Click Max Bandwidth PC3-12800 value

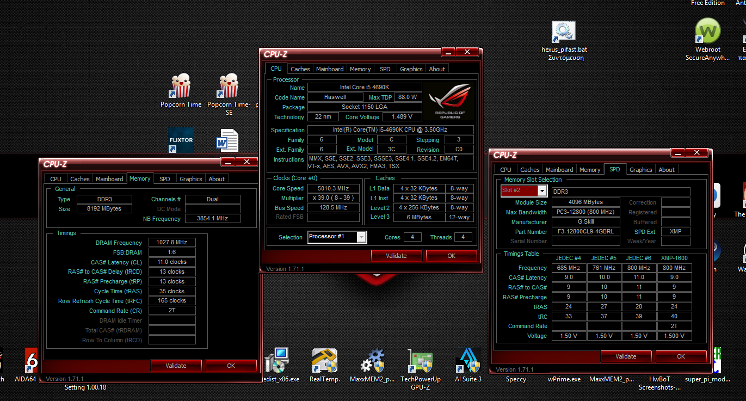[586, 212]
